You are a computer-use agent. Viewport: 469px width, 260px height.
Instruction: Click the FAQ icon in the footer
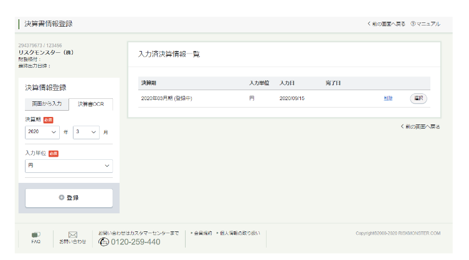pos(36,235)
